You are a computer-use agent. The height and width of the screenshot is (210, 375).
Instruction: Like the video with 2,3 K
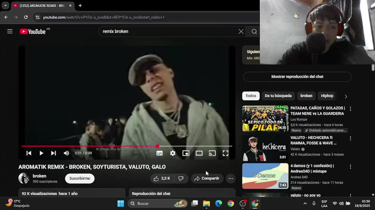coord(161,178)
